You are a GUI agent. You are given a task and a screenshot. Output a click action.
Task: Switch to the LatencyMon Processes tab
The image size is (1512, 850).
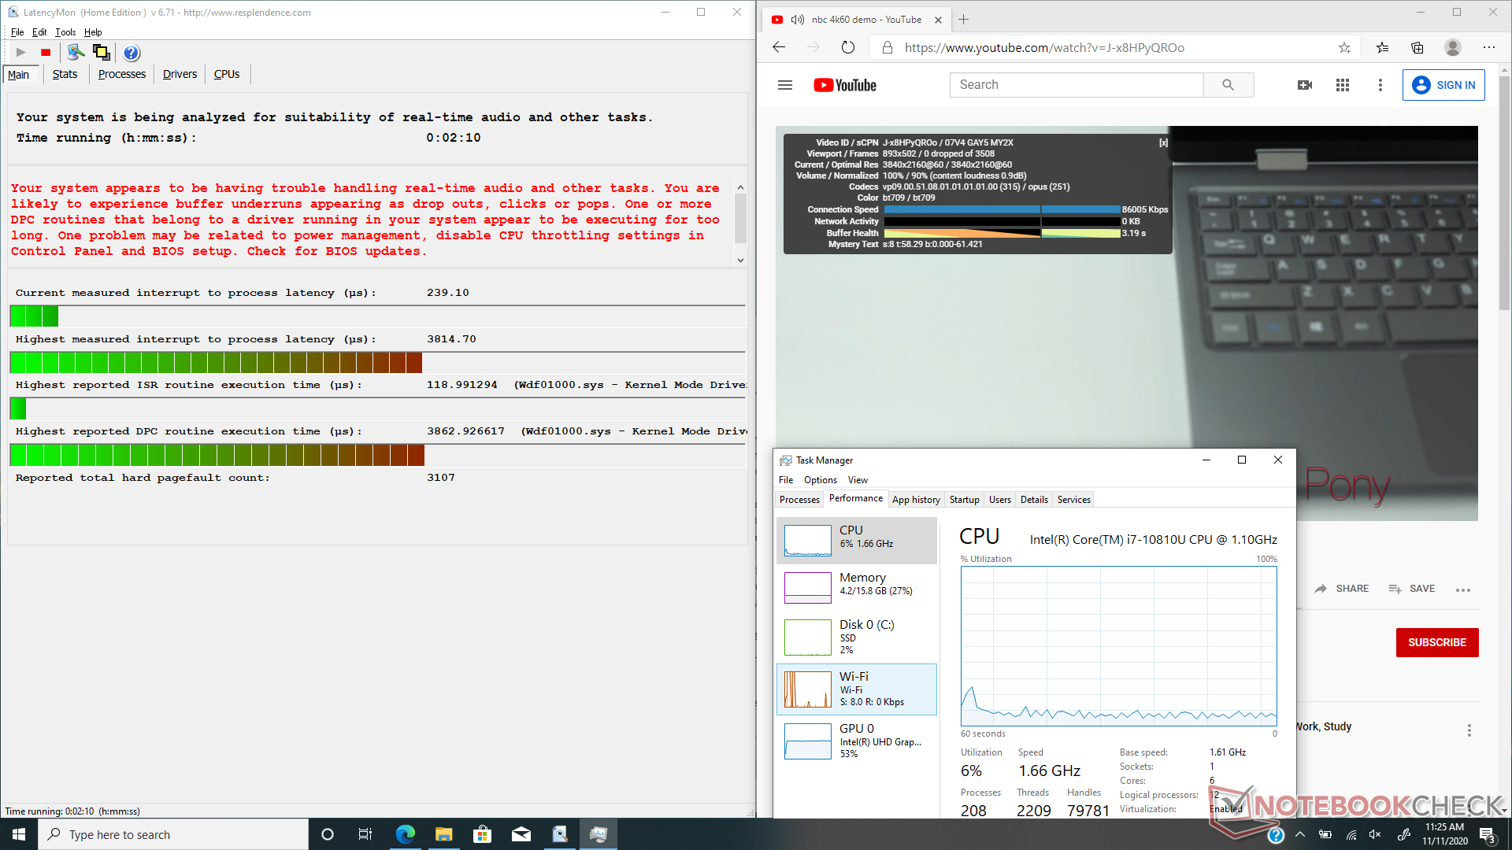[121, 74]
